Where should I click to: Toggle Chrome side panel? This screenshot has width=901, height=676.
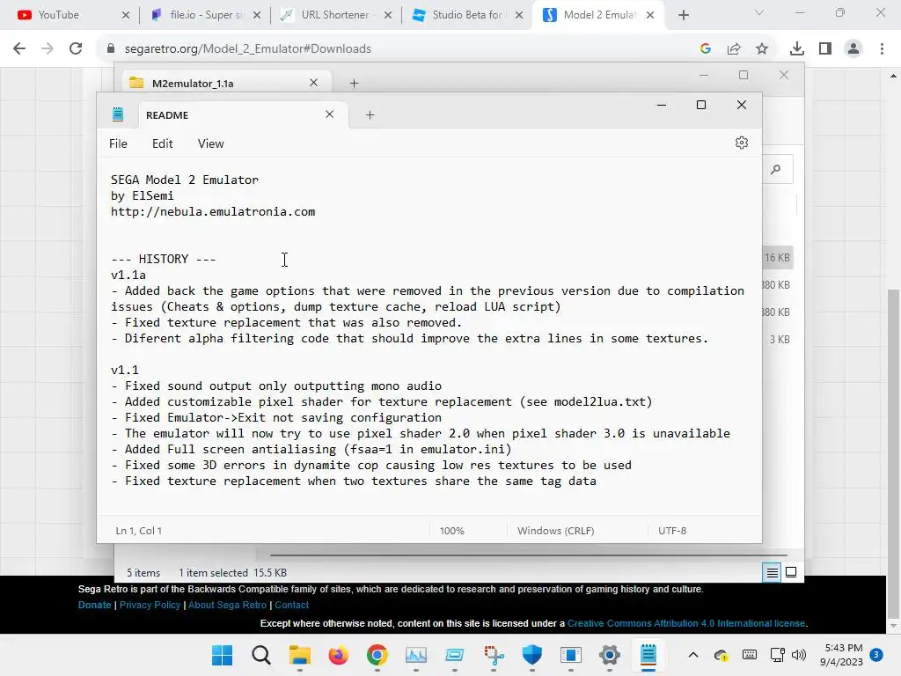pos(825,49)
